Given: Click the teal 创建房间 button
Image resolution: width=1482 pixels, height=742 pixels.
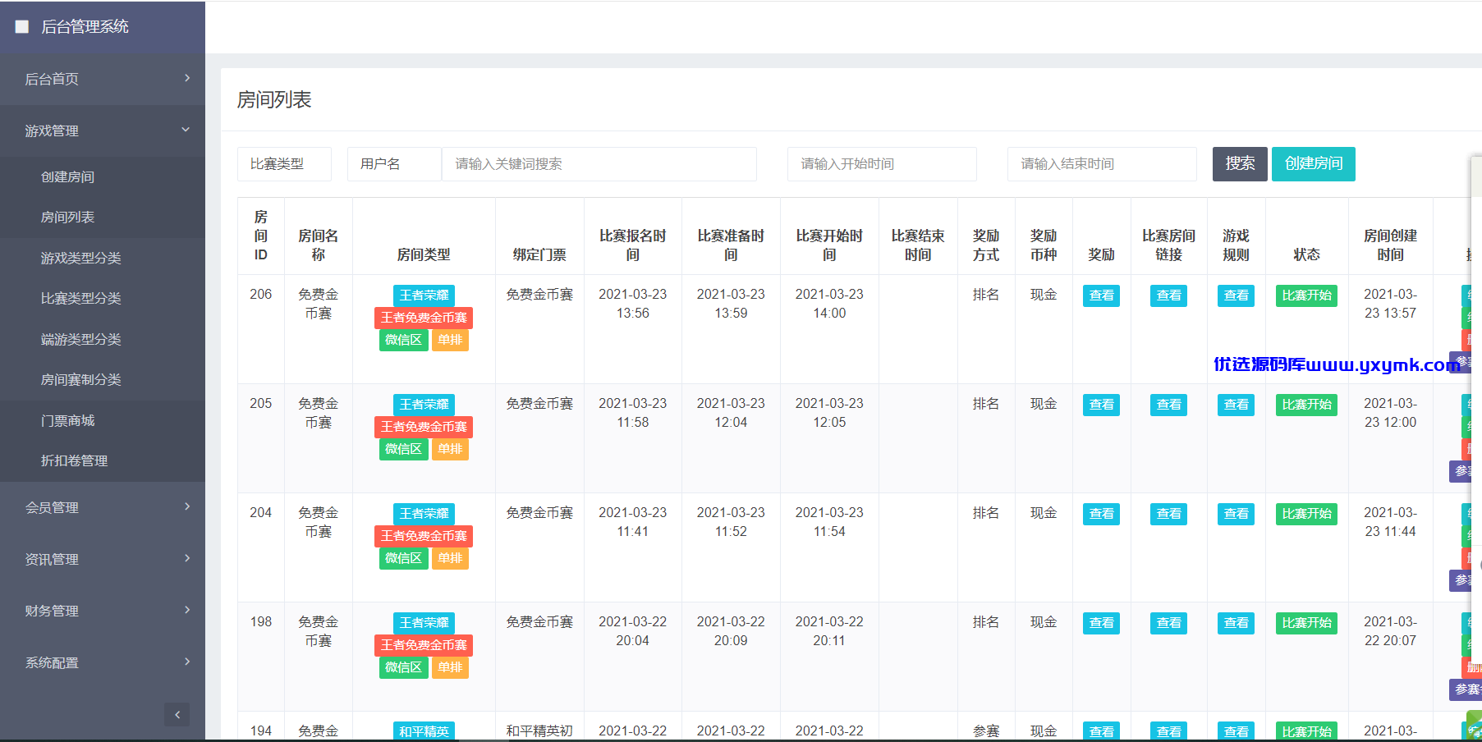Looking at the screenshot, I should pyautogui.click(x=1314, y=163).
